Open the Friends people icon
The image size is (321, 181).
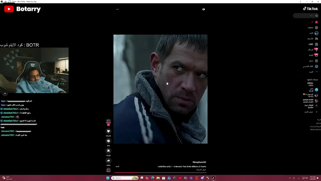pos(316,39)
